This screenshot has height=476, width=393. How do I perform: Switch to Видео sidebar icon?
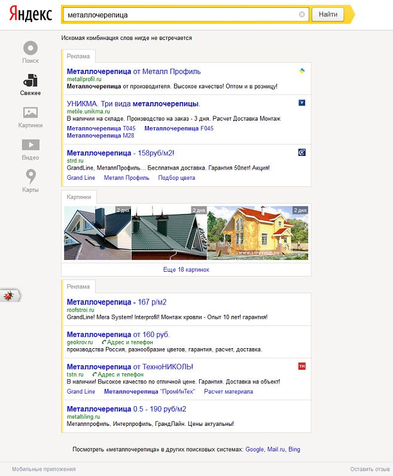[31, 145]
